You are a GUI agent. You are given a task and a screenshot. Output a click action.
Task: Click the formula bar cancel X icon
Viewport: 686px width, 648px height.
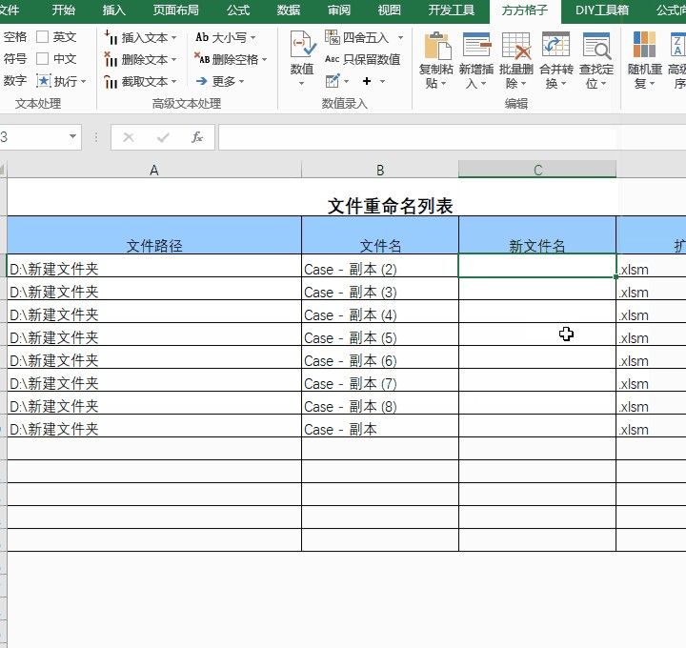coord(129,137)
